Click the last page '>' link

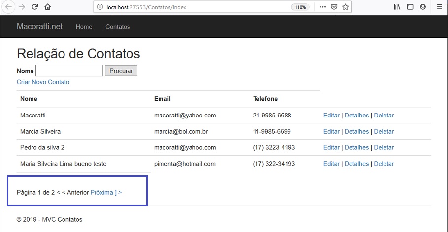click(x=120, y=192)
